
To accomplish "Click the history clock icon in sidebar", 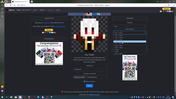I will pos(2,5).
